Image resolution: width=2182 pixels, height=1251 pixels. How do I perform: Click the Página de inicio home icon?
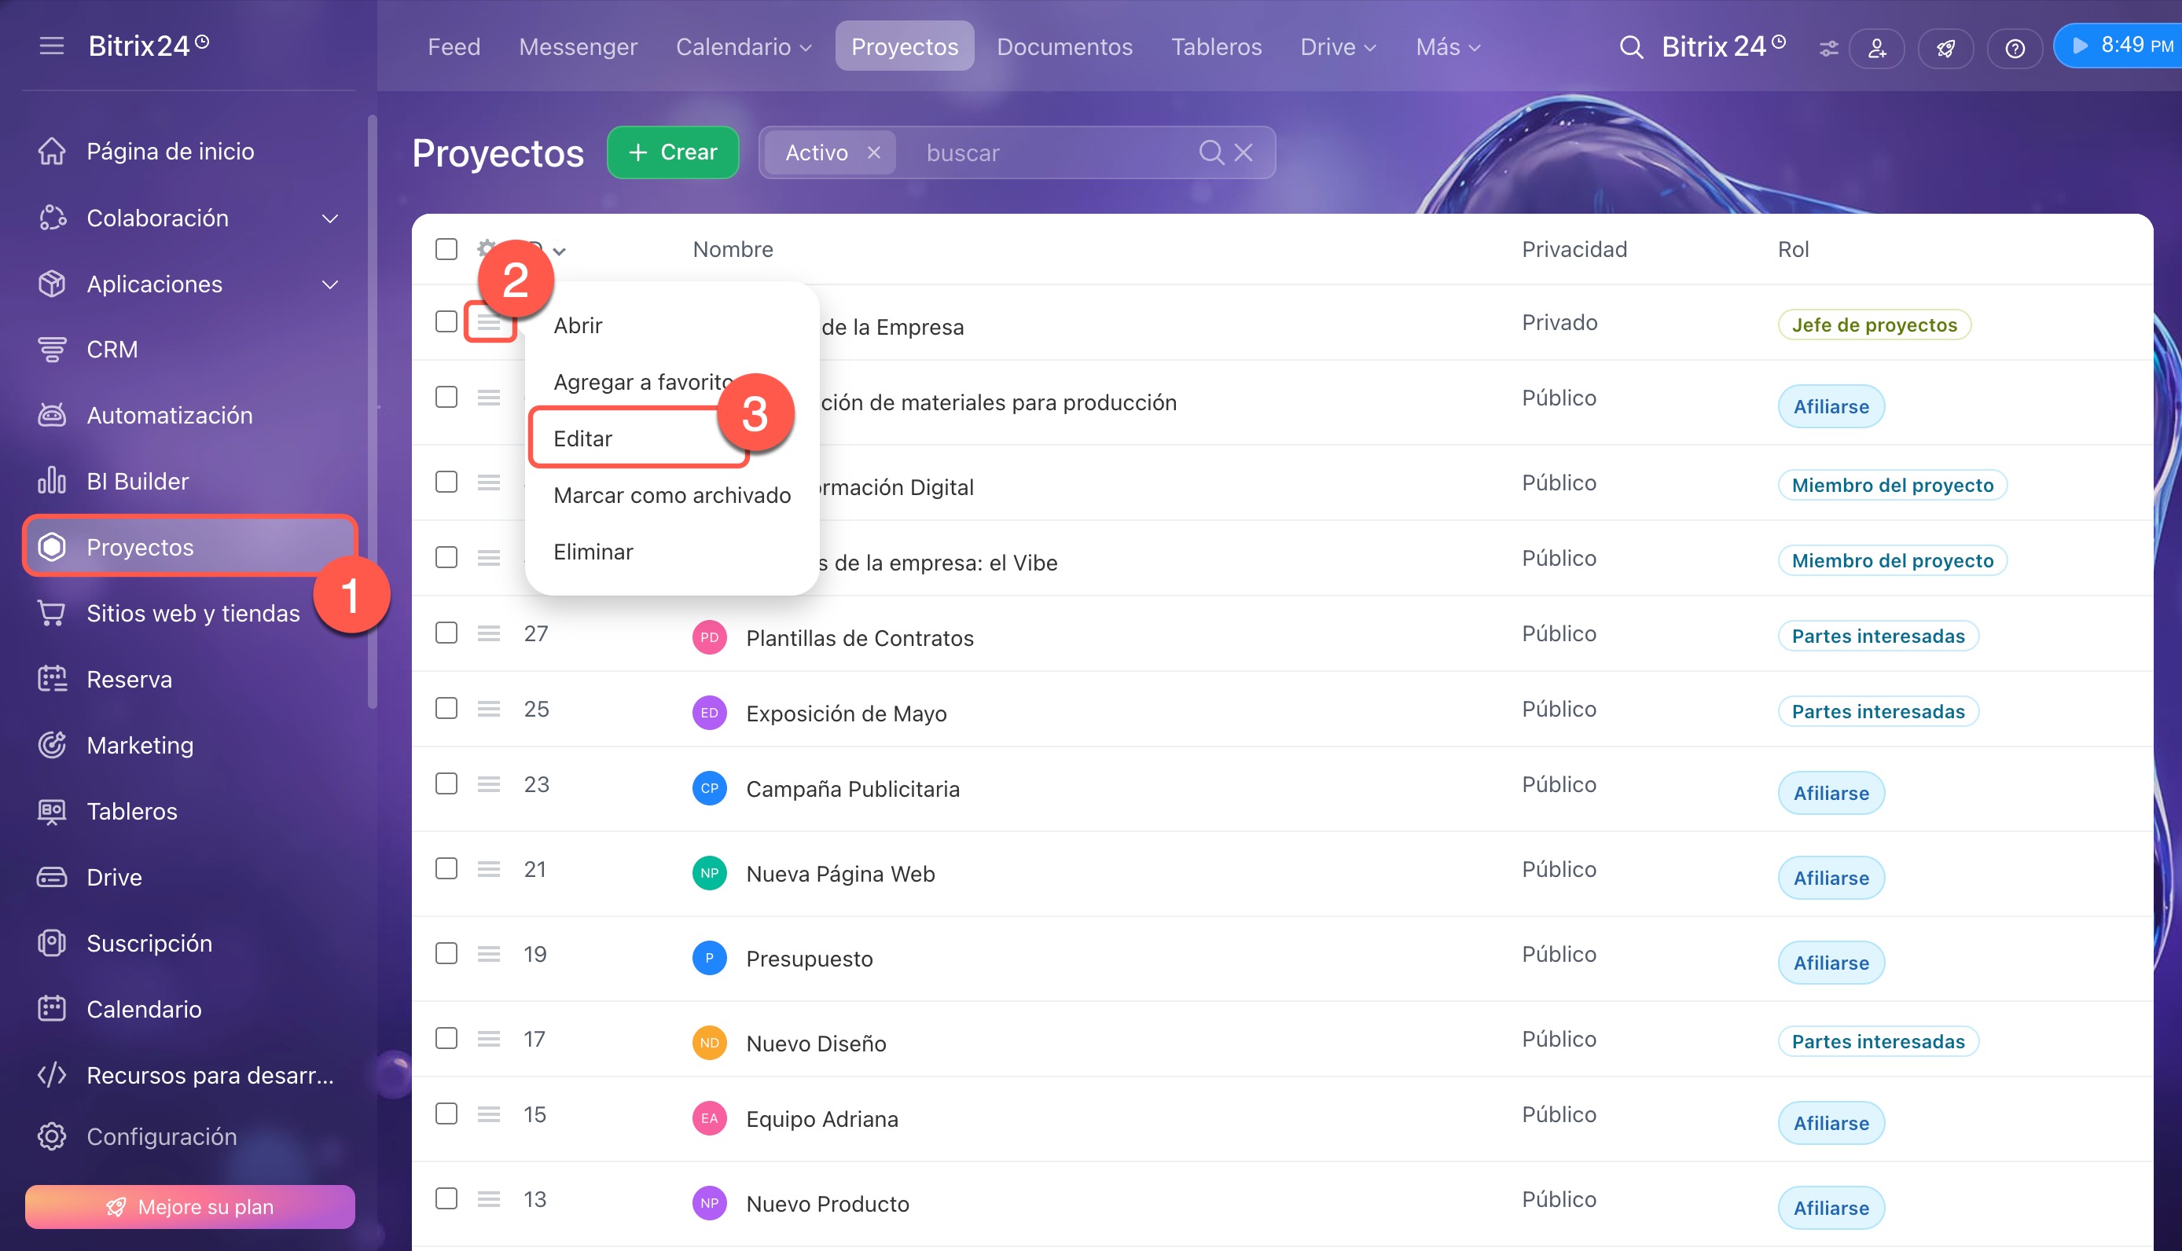(x=52, y=151)
